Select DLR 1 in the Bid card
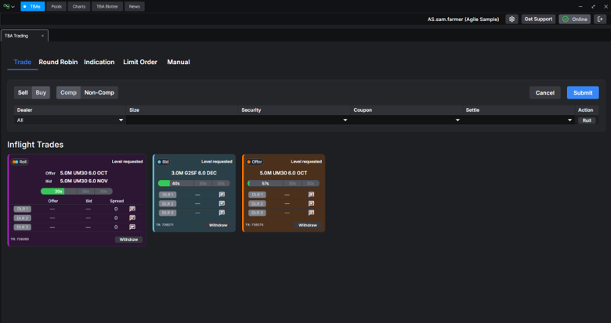 pos(168,194)
